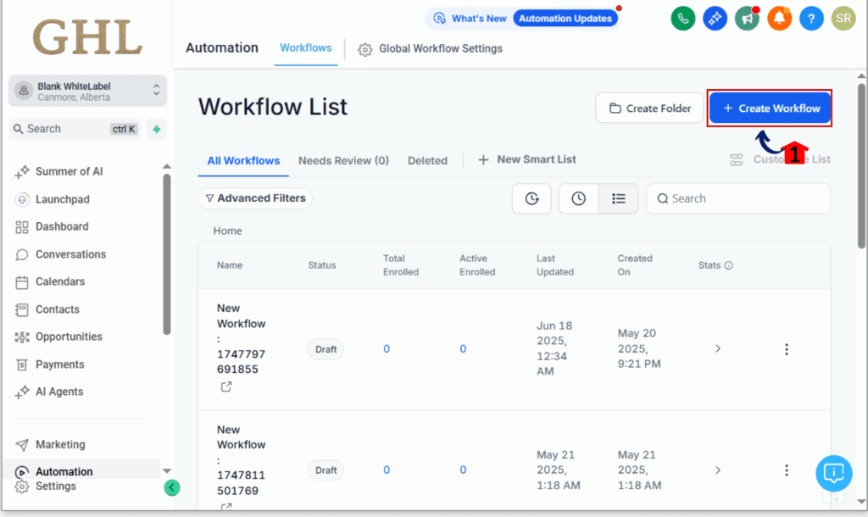Click Created On column header
The image size is (868, 517).
pos(635,265)
